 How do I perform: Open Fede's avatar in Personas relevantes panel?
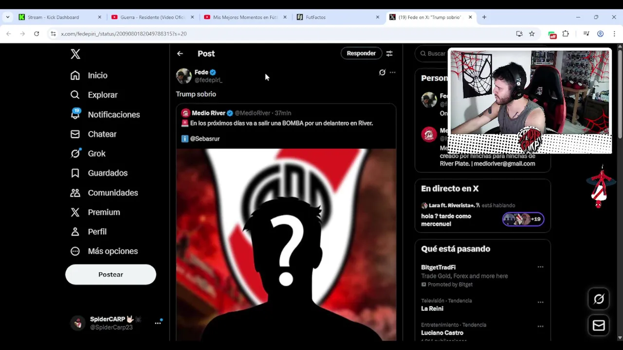tap(429, 100)
